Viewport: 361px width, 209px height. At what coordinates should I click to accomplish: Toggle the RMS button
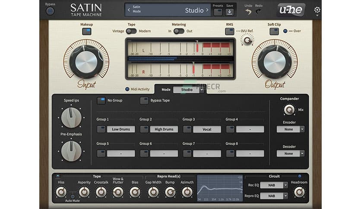pos(230,32)
